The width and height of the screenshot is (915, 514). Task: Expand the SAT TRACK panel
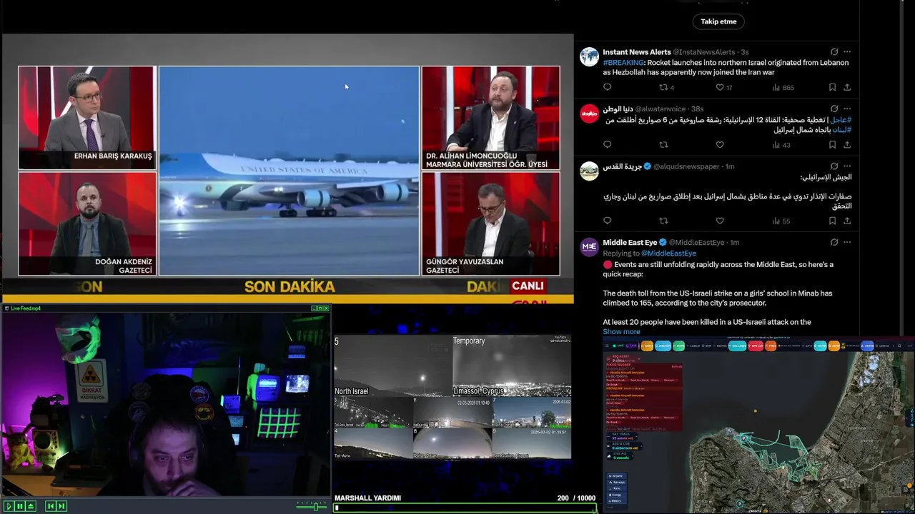(x=622, y=436)
